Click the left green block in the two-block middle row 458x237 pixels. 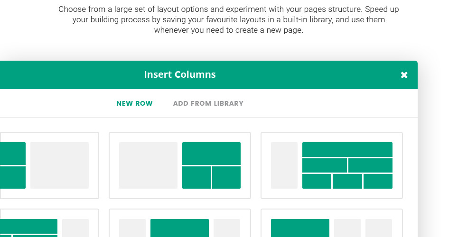click(325, 165)
